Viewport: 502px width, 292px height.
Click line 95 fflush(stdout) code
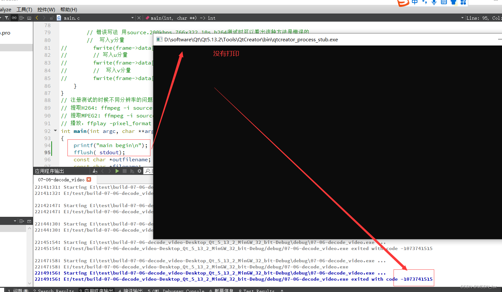tap(99, 152)
